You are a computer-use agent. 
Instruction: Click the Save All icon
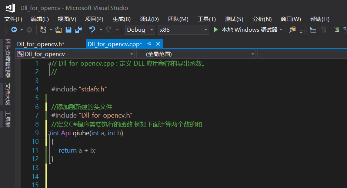[79, 30]
